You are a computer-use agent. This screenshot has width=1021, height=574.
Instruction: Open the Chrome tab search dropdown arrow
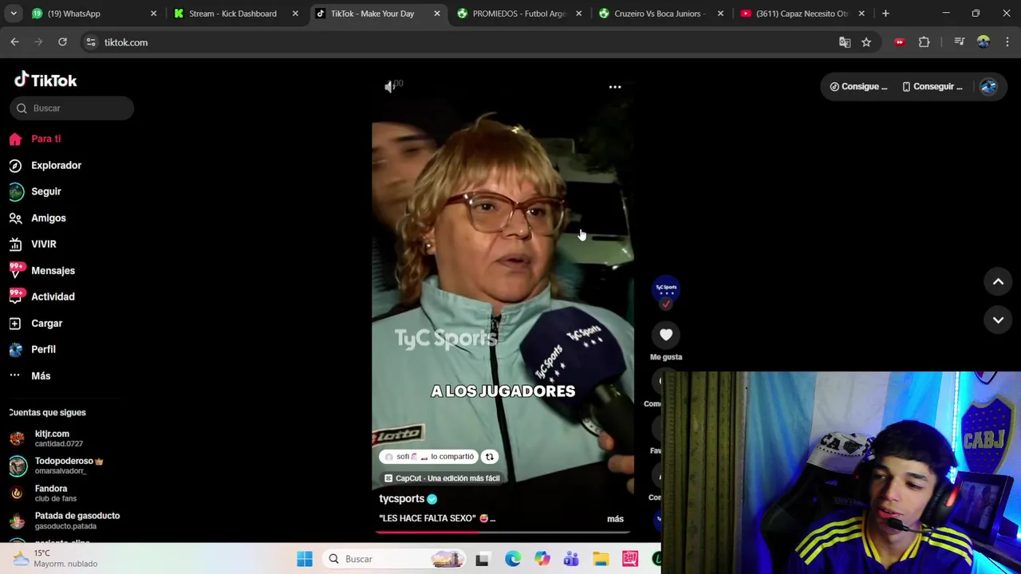[x=14, y=14]
